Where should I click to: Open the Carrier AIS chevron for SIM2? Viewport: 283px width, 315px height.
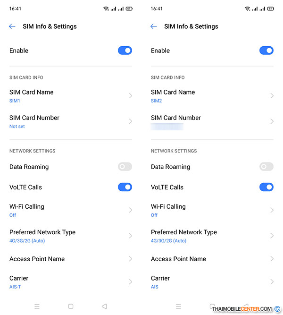272,282
